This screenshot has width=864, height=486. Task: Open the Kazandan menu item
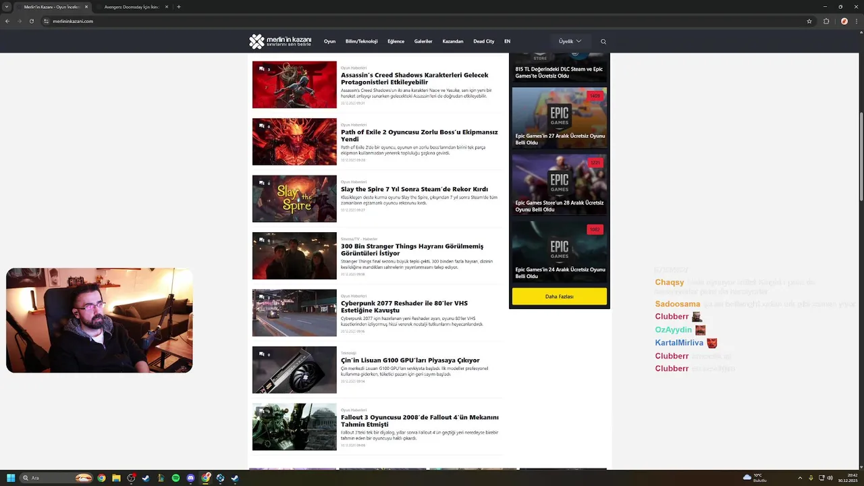(453, 41)
